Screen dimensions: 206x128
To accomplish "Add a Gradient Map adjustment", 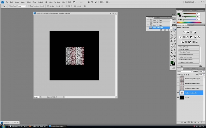I will [x=193, y=42].
